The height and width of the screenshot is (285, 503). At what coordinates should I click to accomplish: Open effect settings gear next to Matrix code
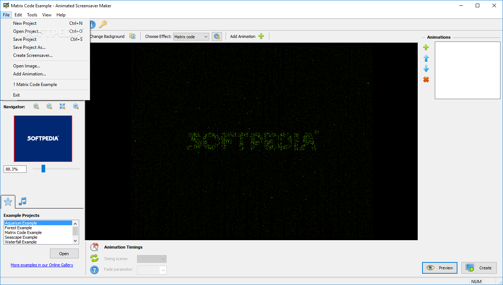pos(217,36)
